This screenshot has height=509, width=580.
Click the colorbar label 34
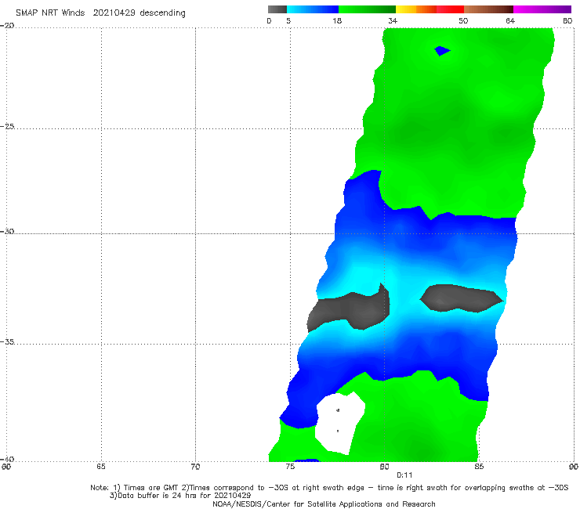[x=393, y=20]
